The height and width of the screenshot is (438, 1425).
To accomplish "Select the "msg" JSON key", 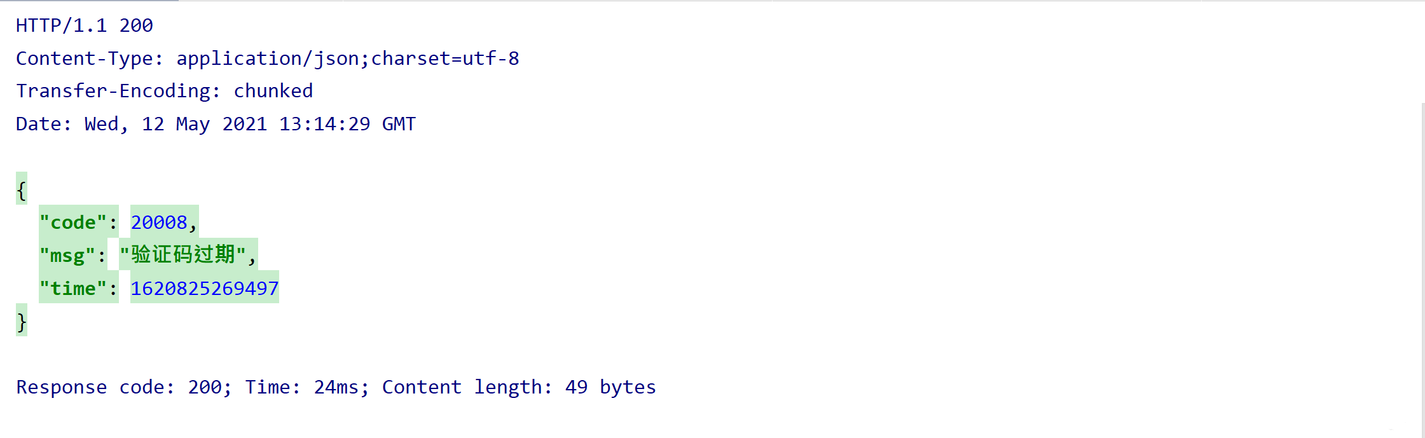I will point(67,256).
